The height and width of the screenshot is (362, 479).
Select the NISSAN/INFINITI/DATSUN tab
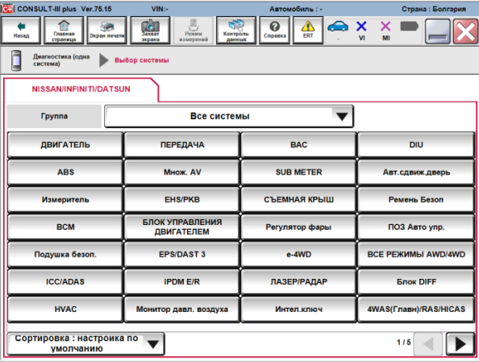click(81, 89)
